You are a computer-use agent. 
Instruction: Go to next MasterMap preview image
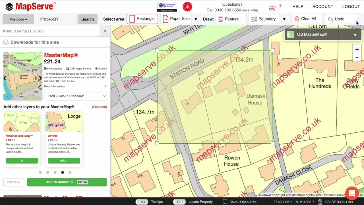tap(40, 78)
